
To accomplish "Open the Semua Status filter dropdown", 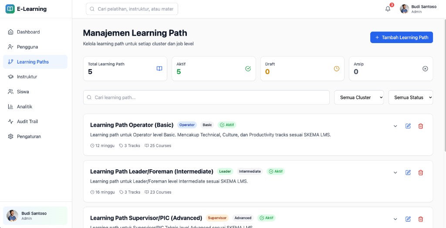I will [411, 97].
